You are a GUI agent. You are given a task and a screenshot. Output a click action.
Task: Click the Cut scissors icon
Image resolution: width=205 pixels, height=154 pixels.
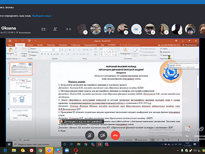coord(16,48)
